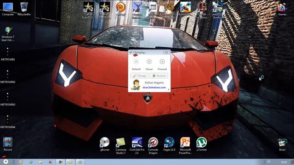Select the uTorrent shortcut
The height and width of the screenshot is (165, 294).
(202, 143)
